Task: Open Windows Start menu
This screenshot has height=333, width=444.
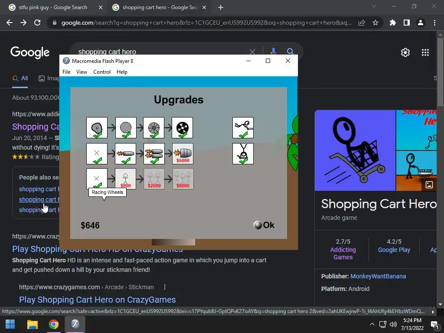Action: (10, 324)
